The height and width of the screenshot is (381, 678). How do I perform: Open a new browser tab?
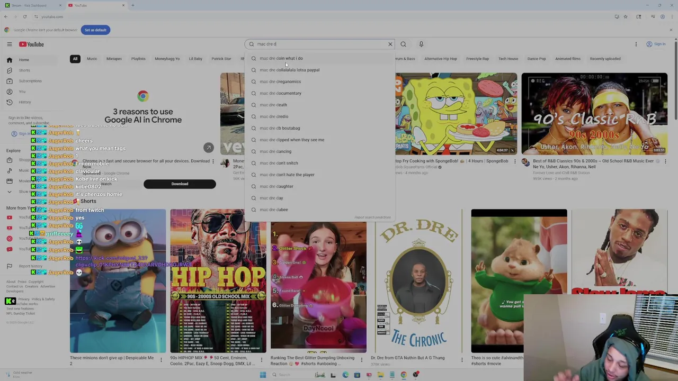point(132,5)
